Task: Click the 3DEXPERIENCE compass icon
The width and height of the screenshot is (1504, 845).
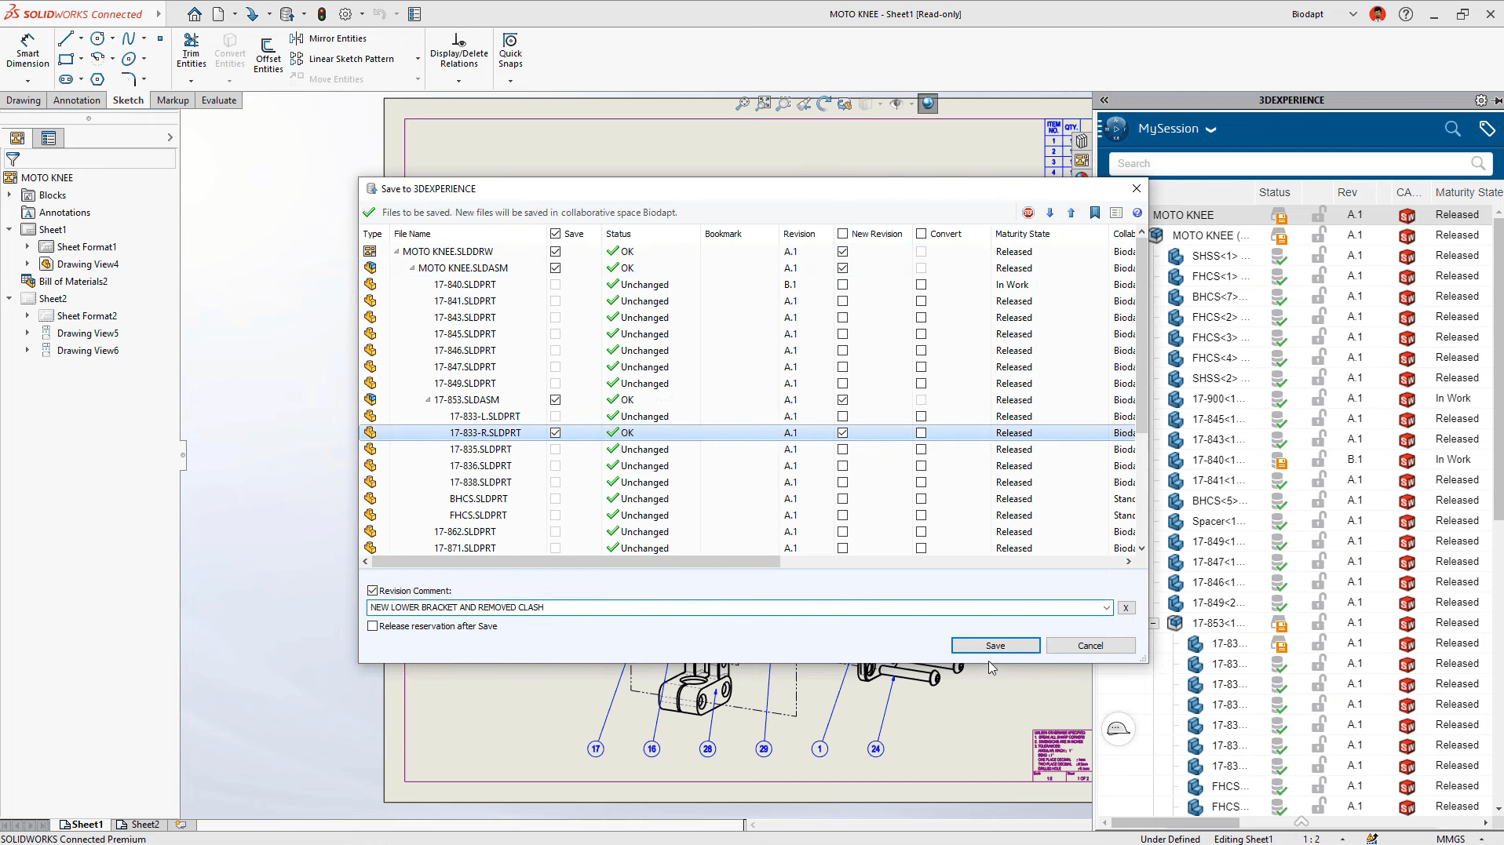Action: pos(1115,129)
